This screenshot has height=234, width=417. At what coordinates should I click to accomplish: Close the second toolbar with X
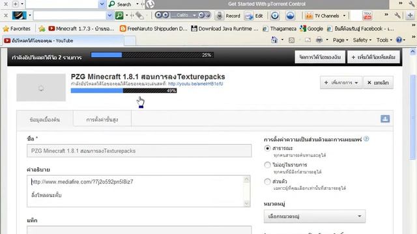click(6, 16)
